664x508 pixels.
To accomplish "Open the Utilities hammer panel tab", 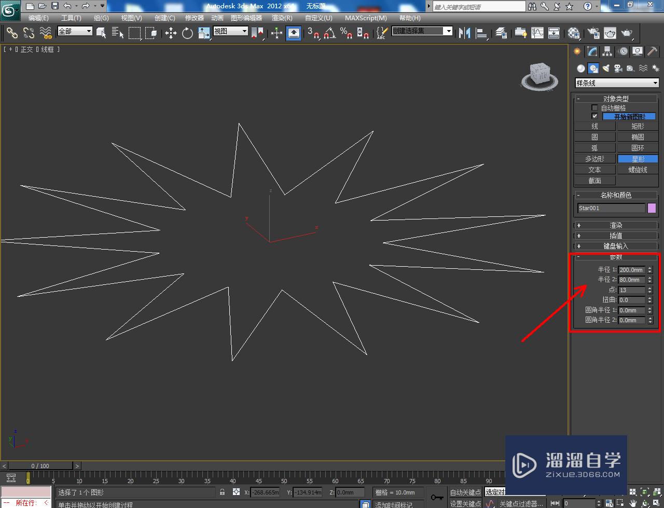I will point(653,51).
